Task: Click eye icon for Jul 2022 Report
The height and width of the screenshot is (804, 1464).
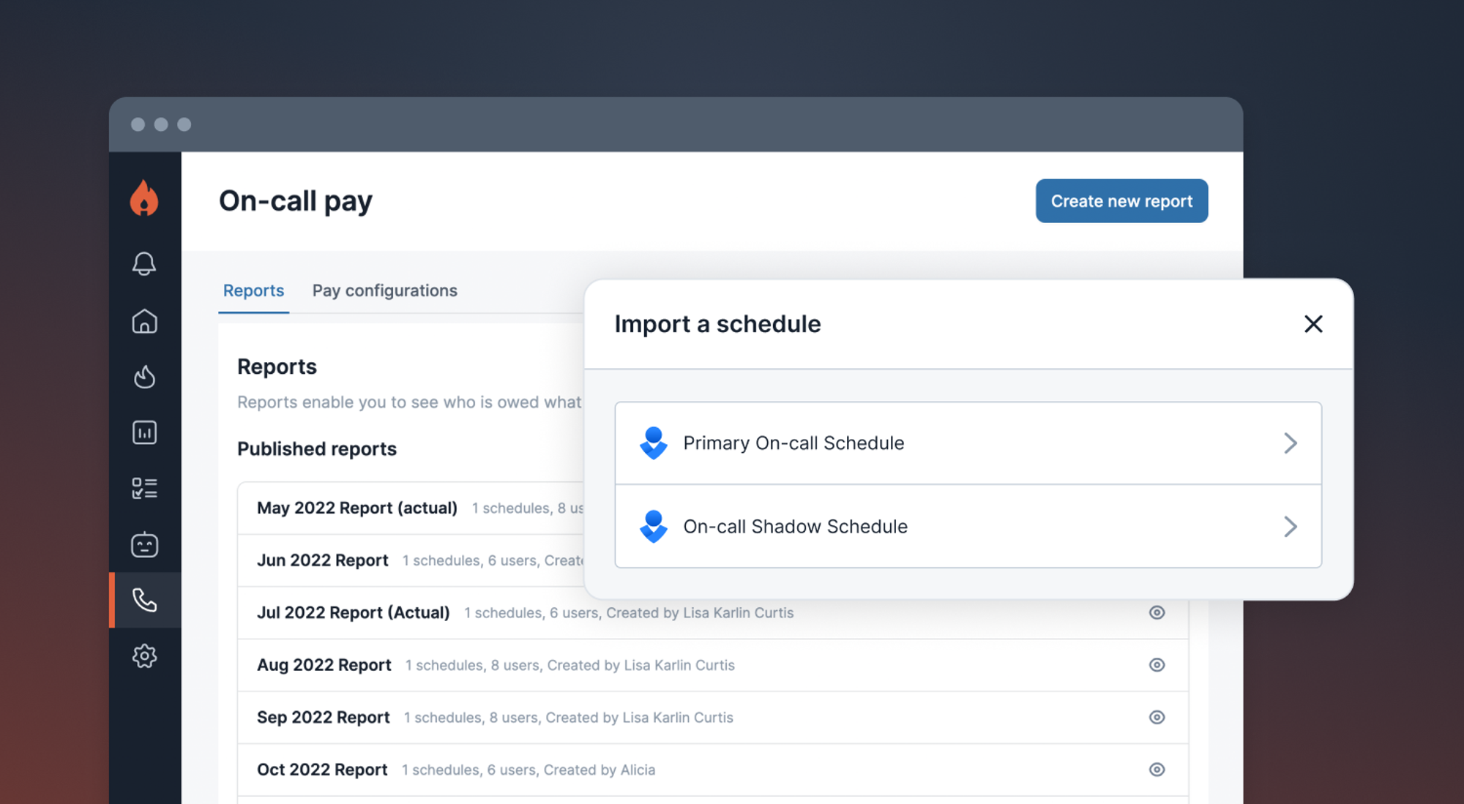Action: (1157, 612)
